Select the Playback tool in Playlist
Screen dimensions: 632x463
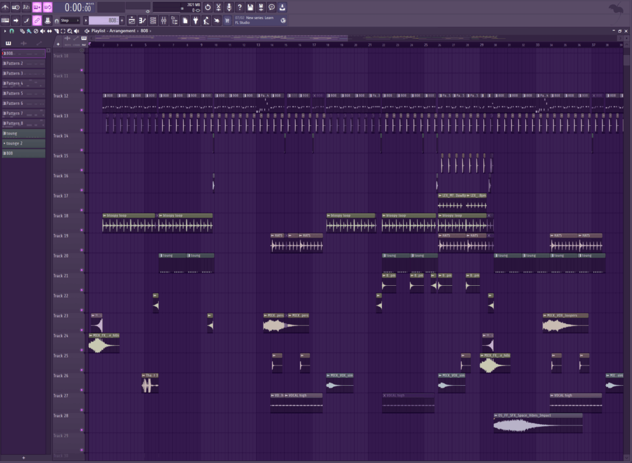(x=77, y=31)
